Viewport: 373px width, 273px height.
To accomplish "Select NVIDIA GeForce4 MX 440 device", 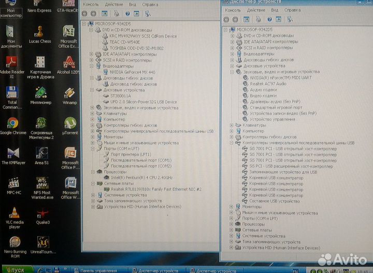I will click(x=132, y=72).
